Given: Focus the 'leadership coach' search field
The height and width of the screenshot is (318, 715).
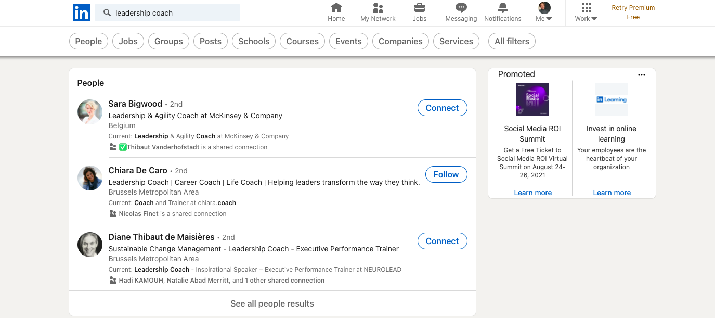Looking at the screenshot, I should tap(167, 13).
